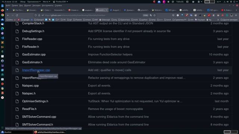Launch Google Chrome from the left dock
This screenshot has height=134, width=239.
3,15
